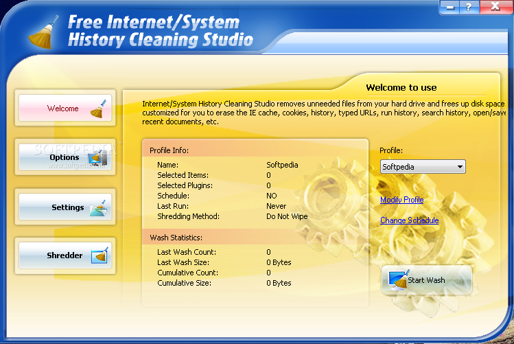Click the application title text in header

coord(161,31)
